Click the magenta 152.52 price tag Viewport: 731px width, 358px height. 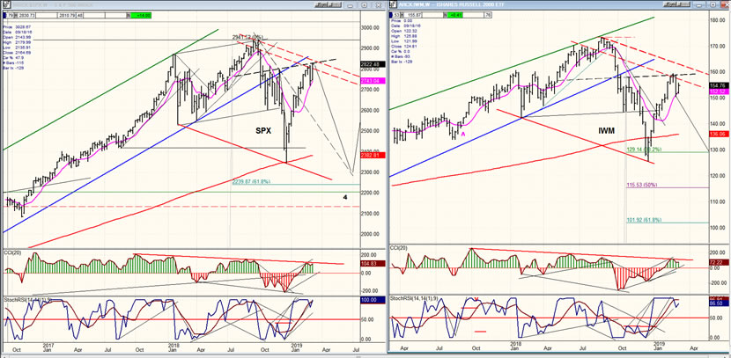pos(720,91)
